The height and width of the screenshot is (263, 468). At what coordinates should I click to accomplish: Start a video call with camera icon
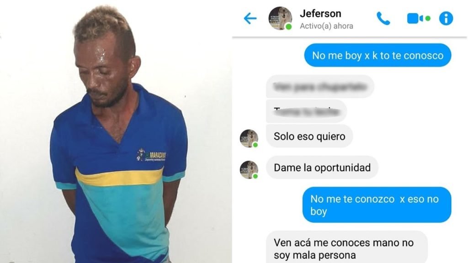(415, 18)
